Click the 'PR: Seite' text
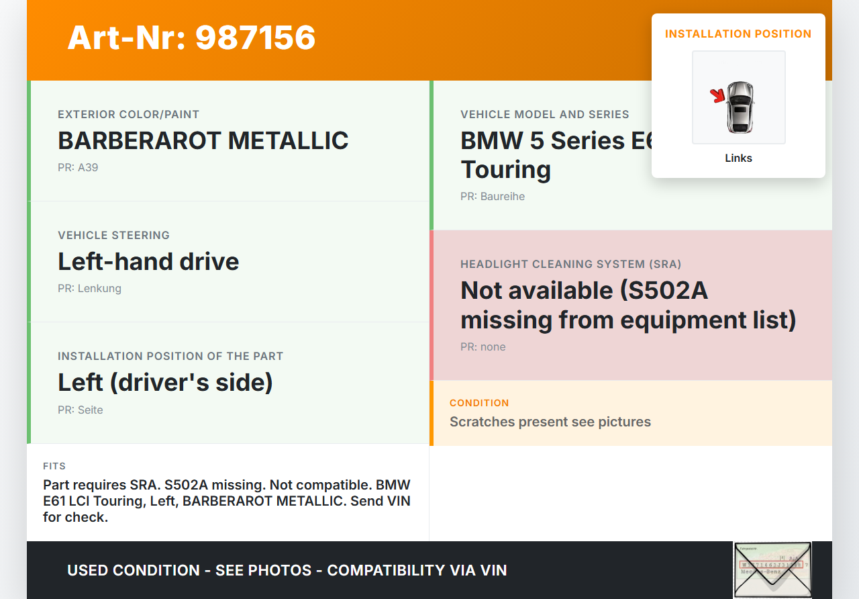This screenshot has height=599, width=859. pyautogui.click(x=80, y=410)
